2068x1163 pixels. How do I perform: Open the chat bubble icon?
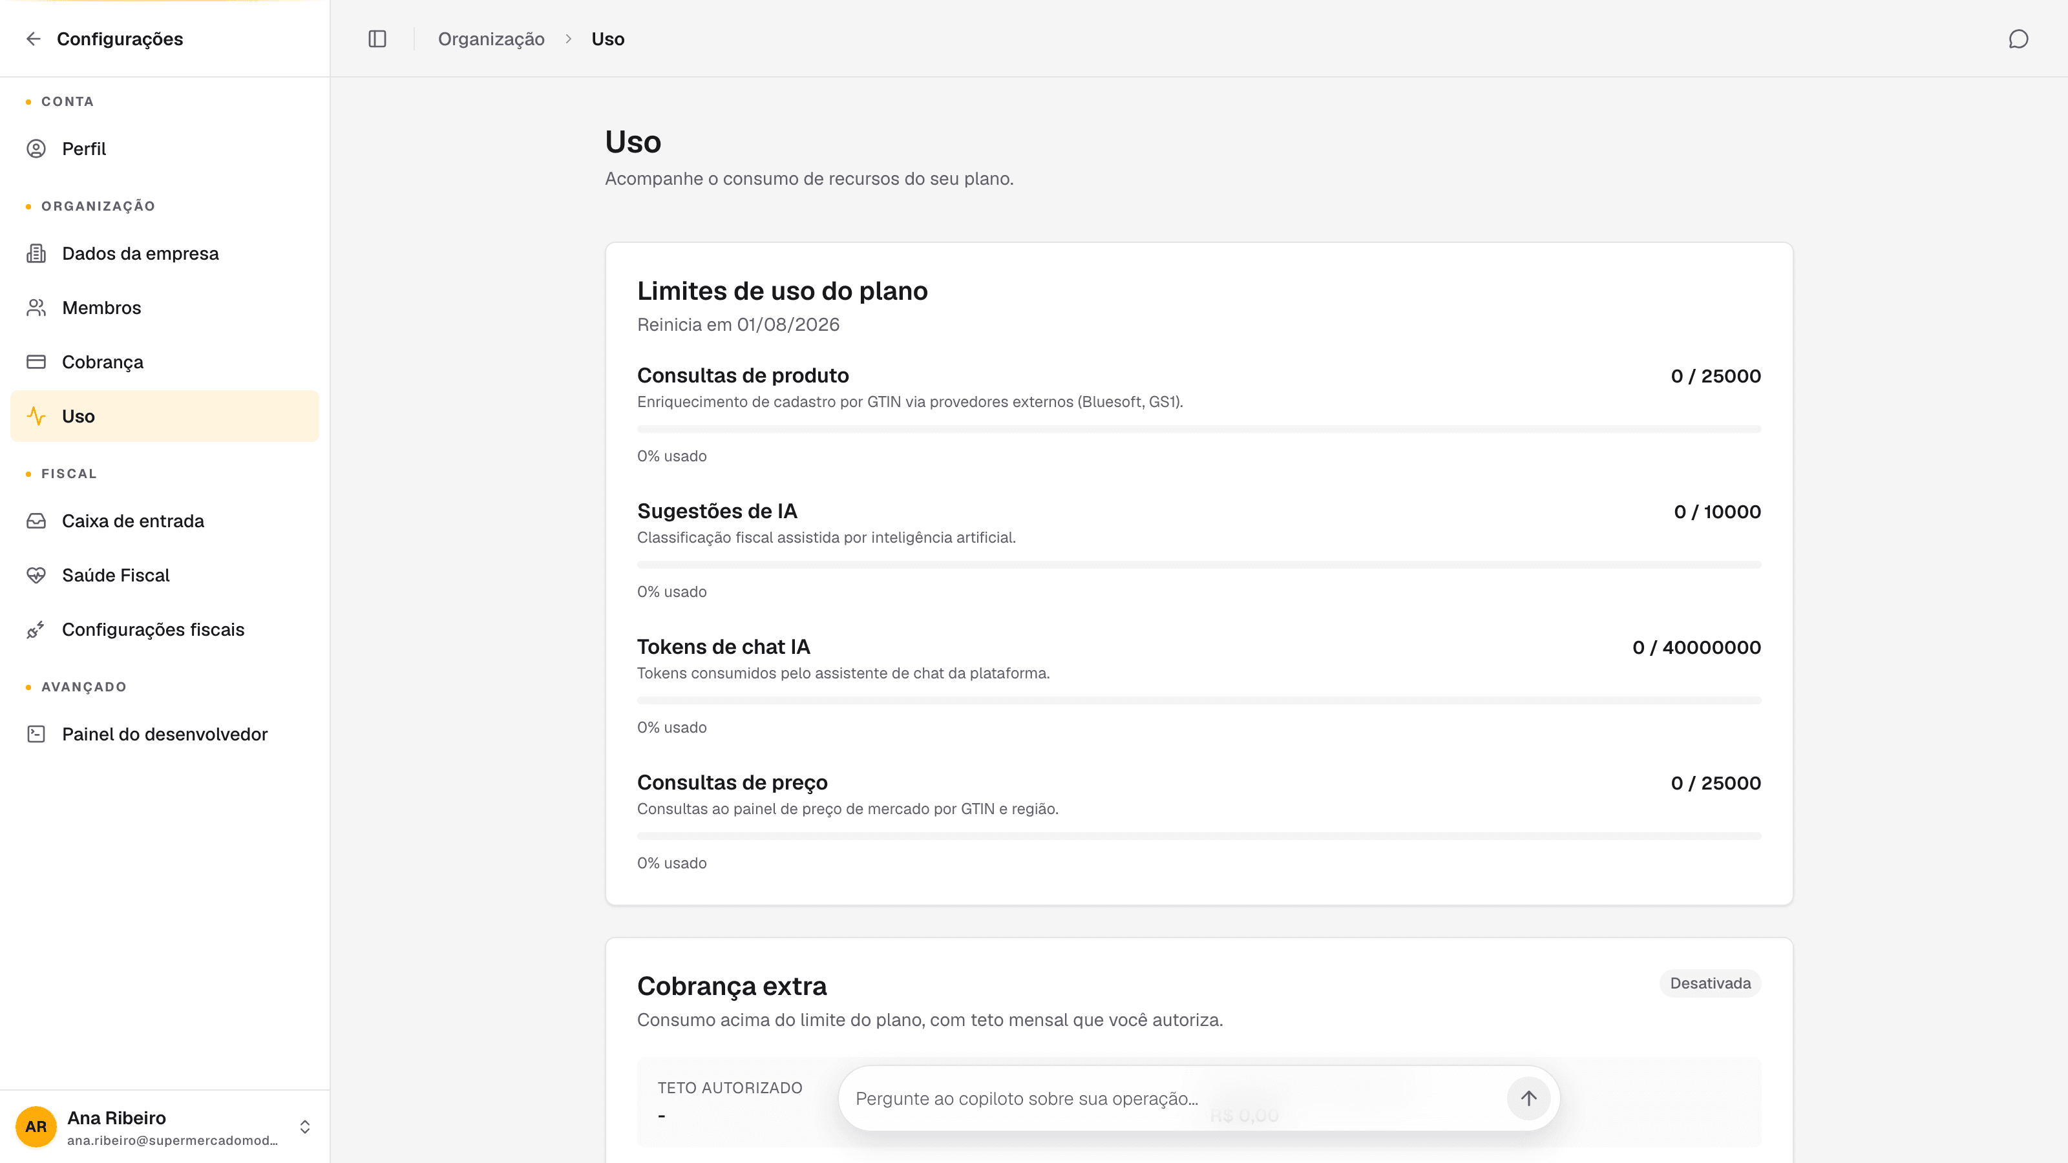coord(2018,39)
